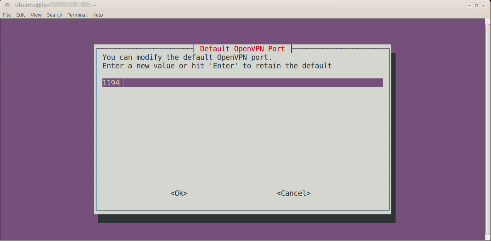Open the Terminal menu
This screenshot has width=491, height=241.
tap(77, 15)
